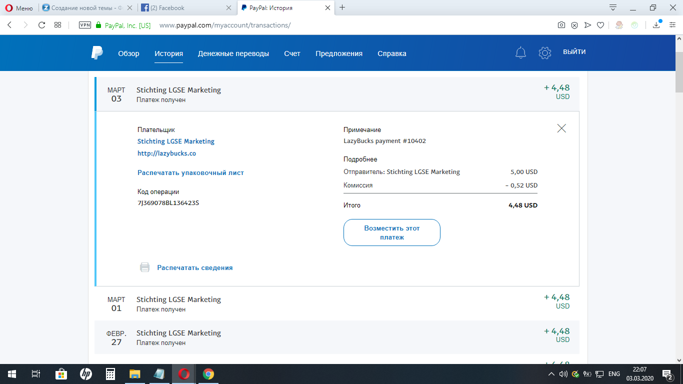Open the battery status tray icon

(587, 374)
